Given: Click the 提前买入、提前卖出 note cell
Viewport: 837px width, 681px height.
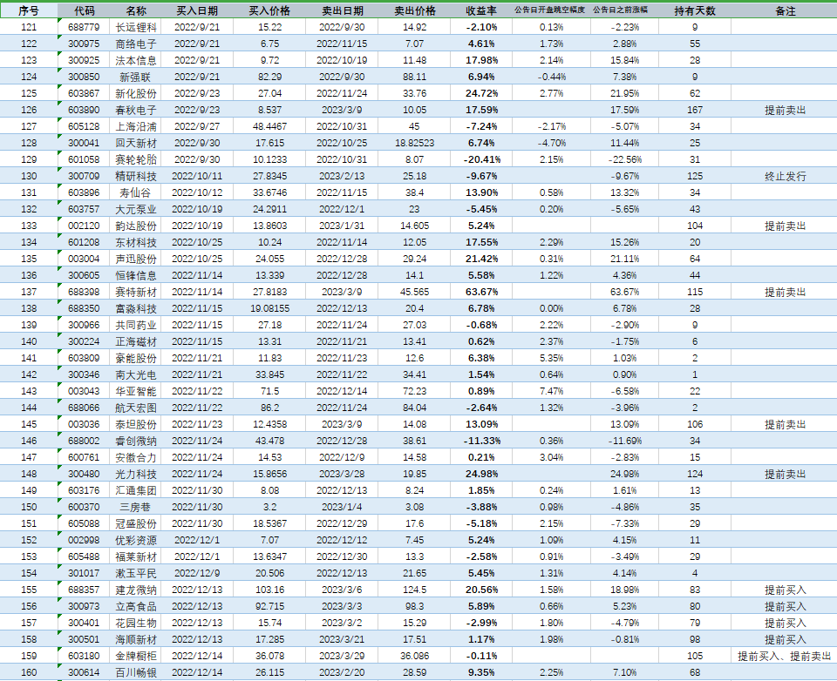Looking at the screenshot, I should pos(785,656).
